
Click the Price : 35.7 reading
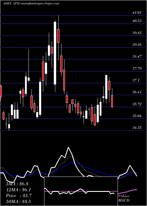tap(19, 196)
